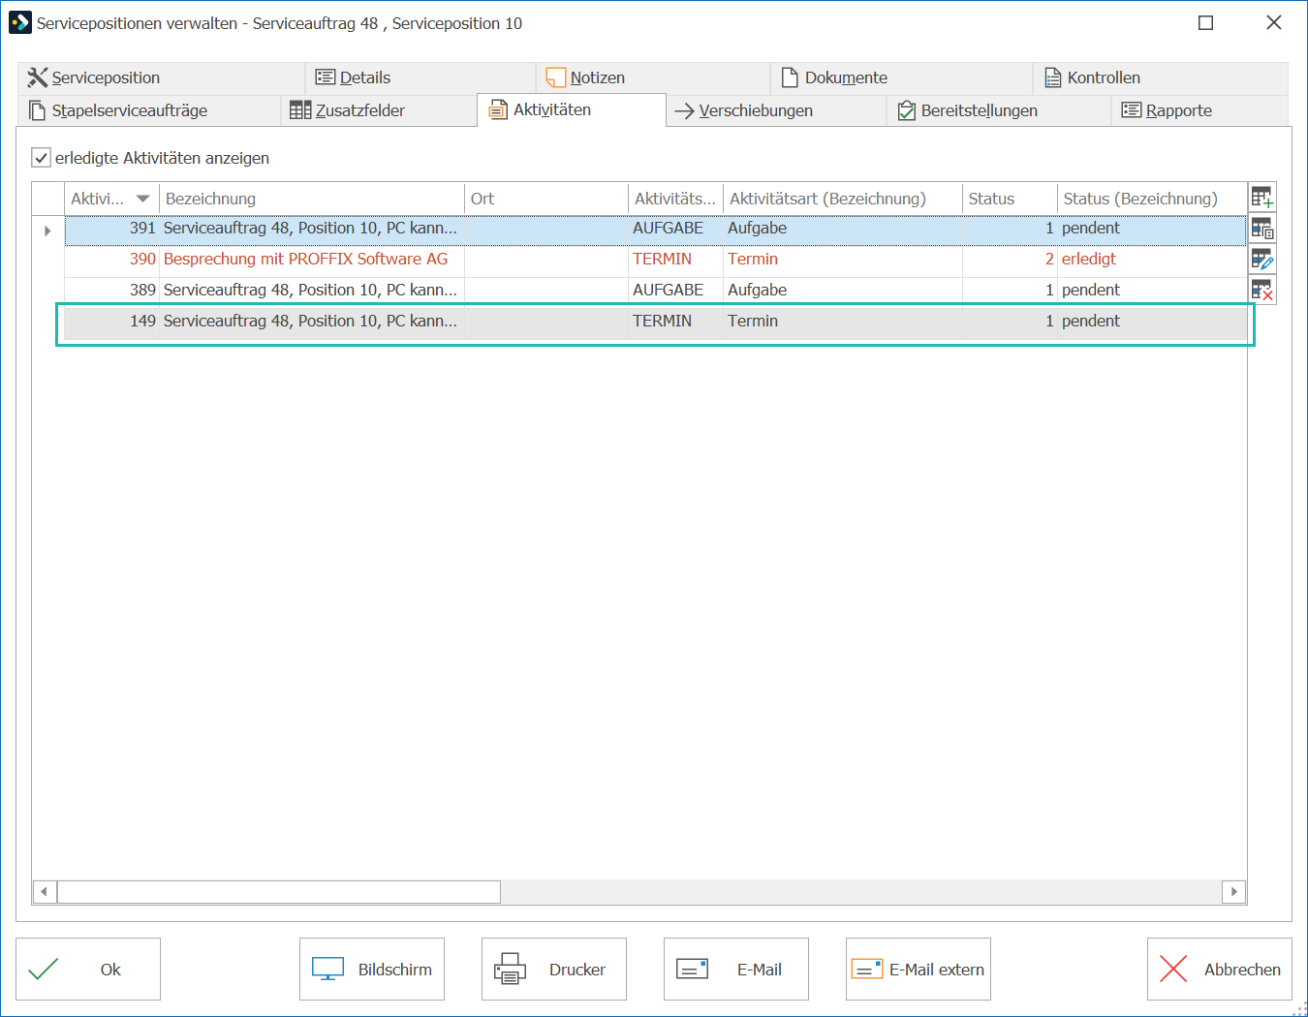Select the Aktivitäten tab
The width and height of the screenshot is (1308, 1017).
click(x=572, y=109)
